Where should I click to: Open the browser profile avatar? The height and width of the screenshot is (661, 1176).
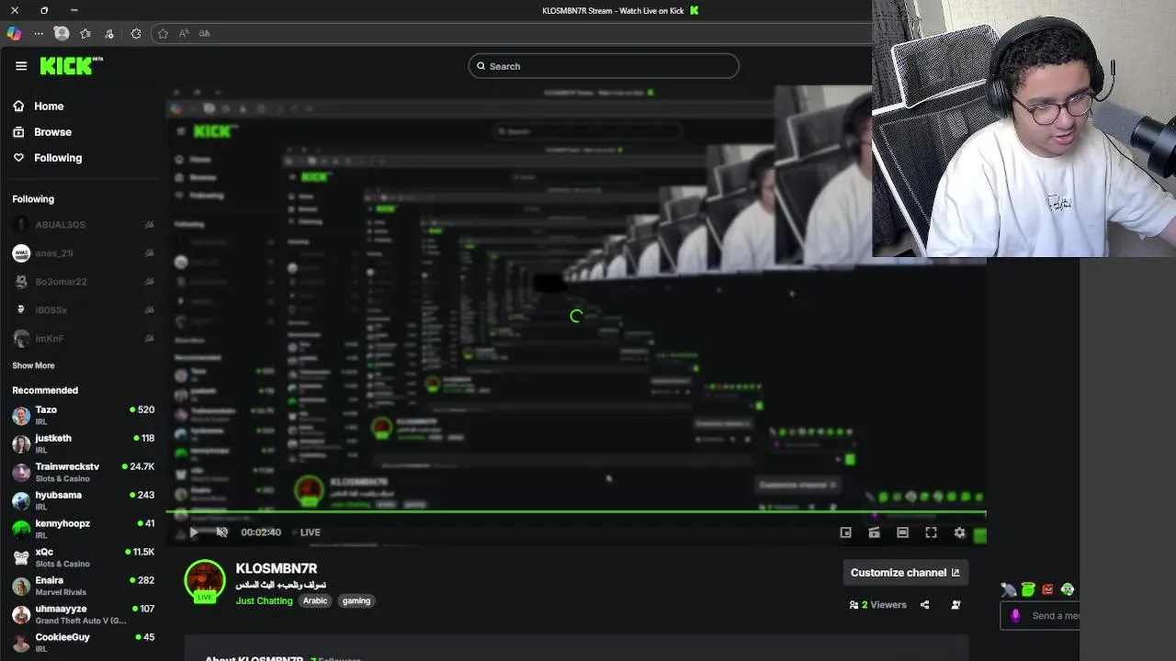62,33
